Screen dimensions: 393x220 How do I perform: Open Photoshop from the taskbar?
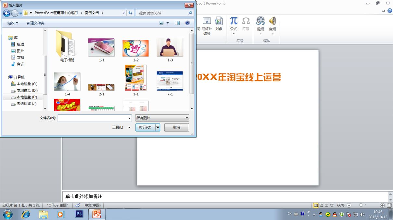click(x=79, y=214)
